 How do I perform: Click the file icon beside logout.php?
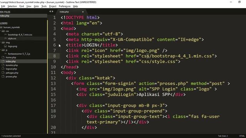(3, 69)
